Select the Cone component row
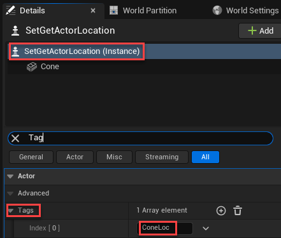The image size is (281, 238). tap(145, 67)
